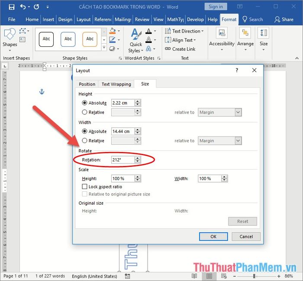The height and width of the screenshot is (281, 303).
Task: Open the Quick Styles WordArt gallery
Action: coord(136,40)
